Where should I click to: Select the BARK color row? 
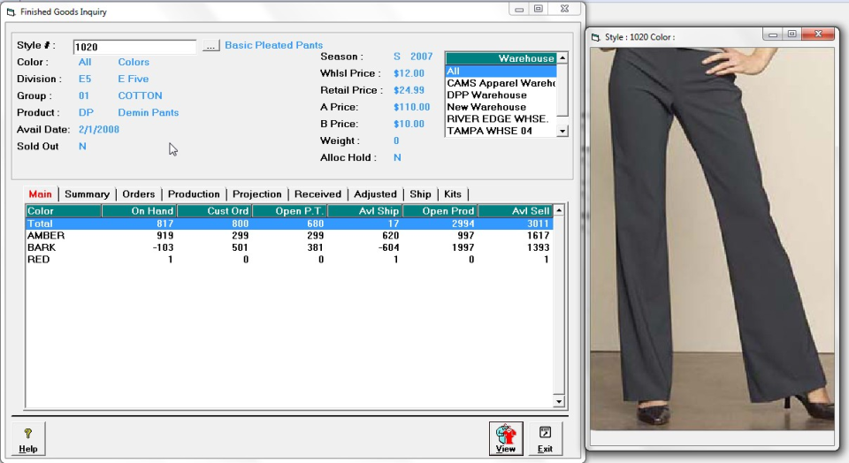[42, 248]
